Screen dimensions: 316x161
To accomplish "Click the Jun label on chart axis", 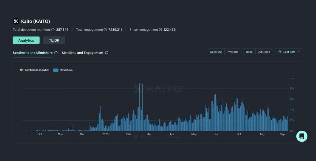I will tap(217, 134).
